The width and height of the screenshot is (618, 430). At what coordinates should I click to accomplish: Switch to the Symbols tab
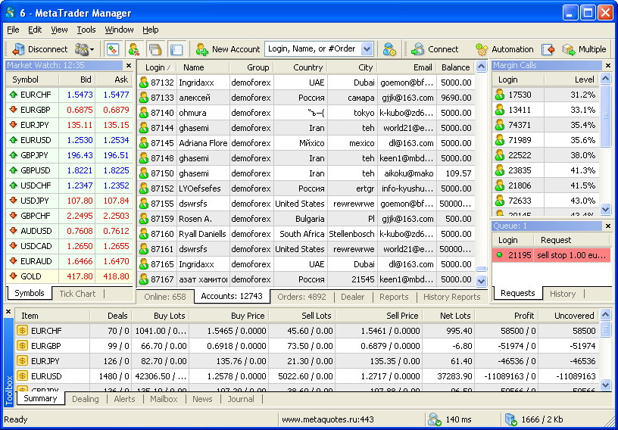coord(30,293)
